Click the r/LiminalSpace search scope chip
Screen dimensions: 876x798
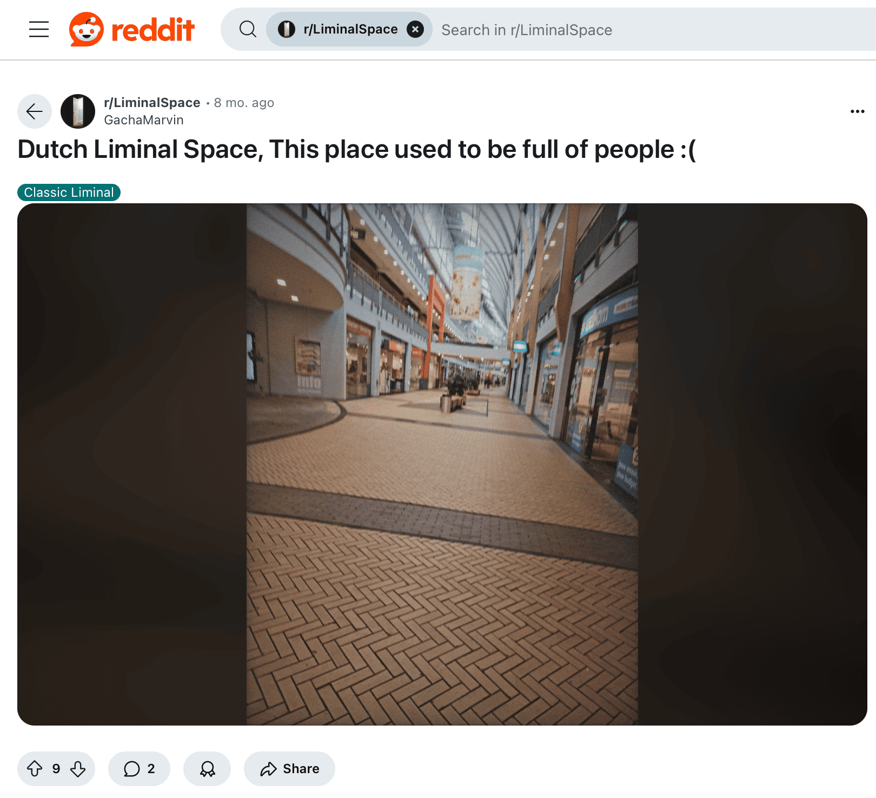(x=349, y=29)
